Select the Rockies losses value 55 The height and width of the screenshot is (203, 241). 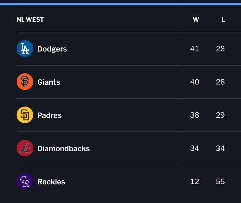click(x=220, y=181)
